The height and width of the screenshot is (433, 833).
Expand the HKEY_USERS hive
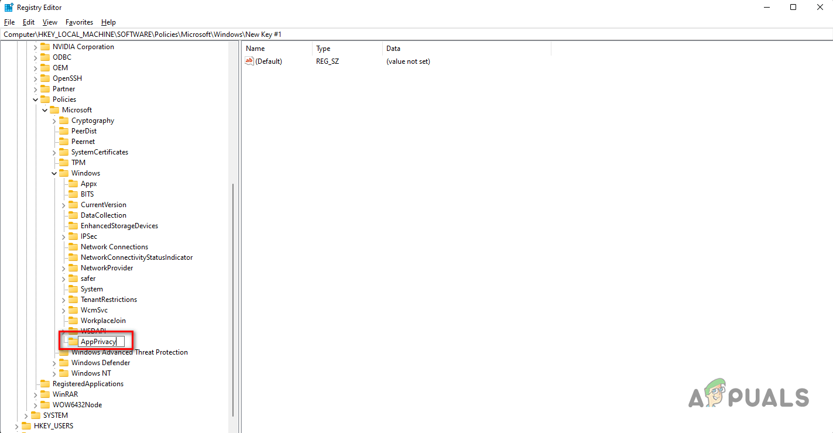[x=17, y=426]
